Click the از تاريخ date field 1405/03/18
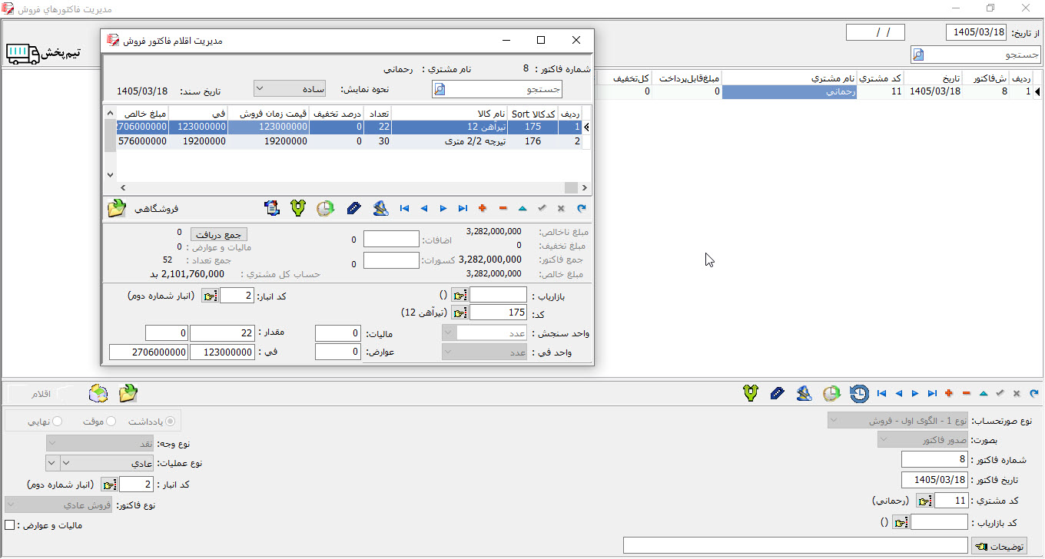Screen dimensions: 1045x559 976,32
